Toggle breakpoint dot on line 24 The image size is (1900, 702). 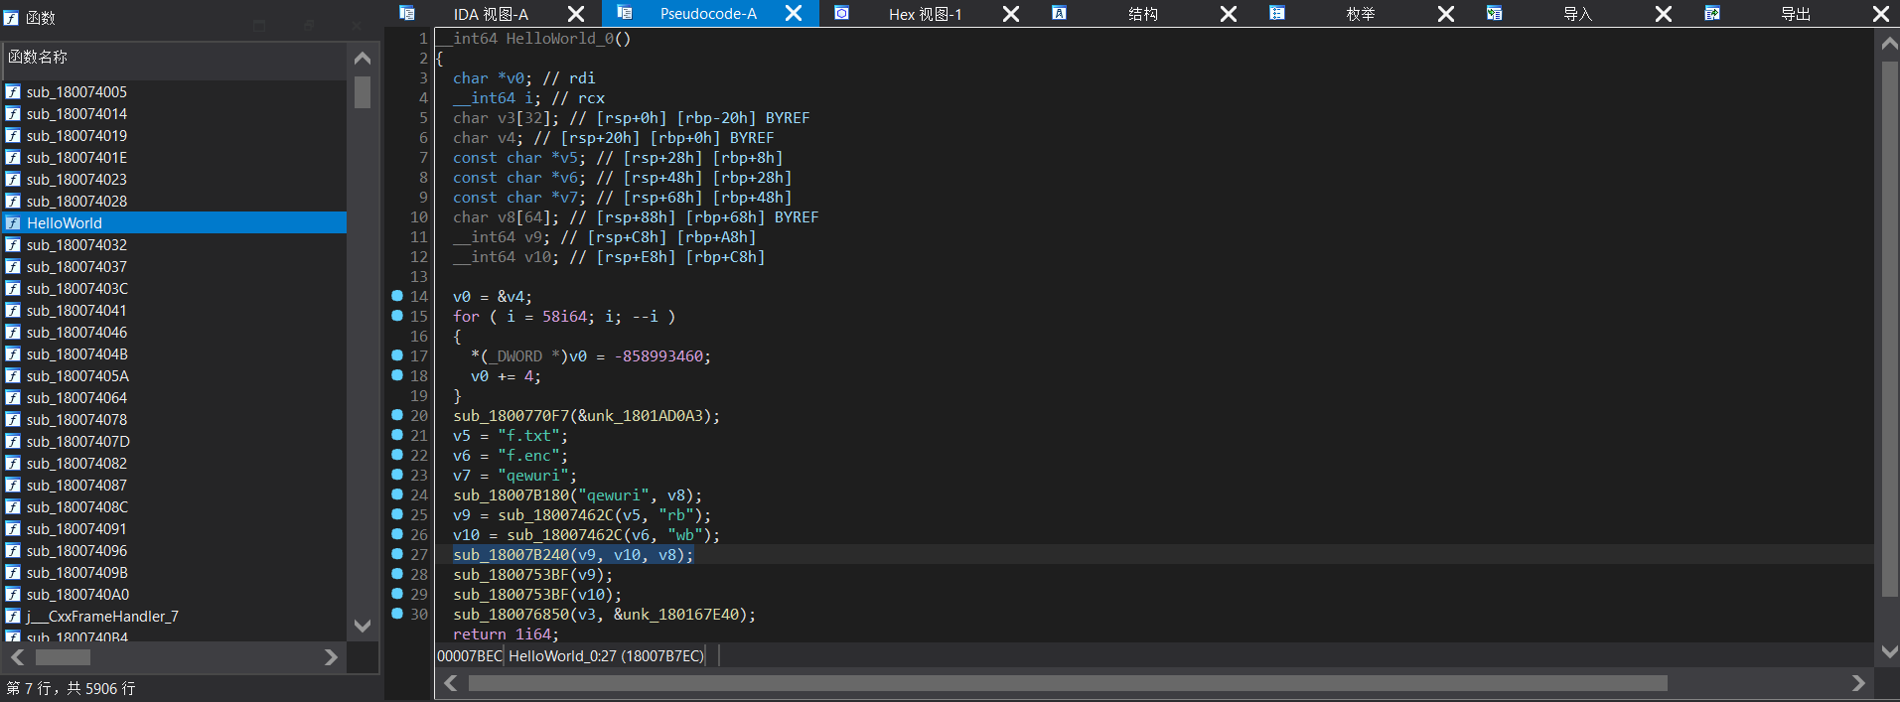(397, 494)
